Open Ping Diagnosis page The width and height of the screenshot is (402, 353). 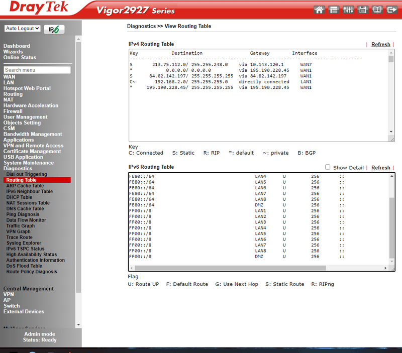pyautogui.click(x=23, y=214)
